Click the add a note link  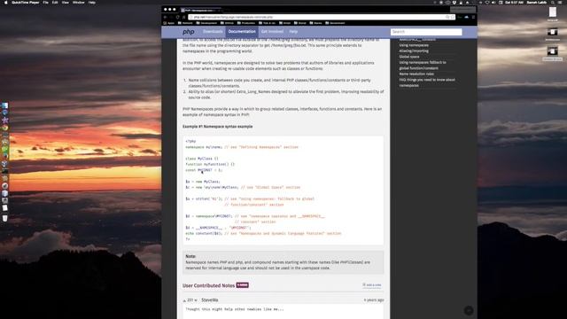click(x=372, y=285)
